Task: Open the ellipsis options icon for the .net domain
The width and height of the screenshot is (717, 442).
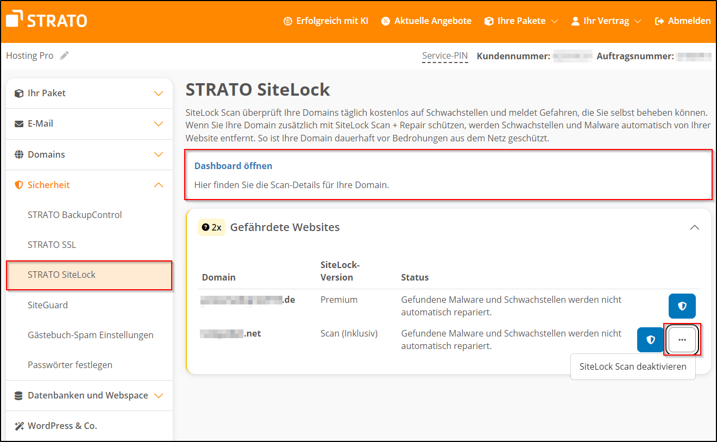Action: point(682,339)
